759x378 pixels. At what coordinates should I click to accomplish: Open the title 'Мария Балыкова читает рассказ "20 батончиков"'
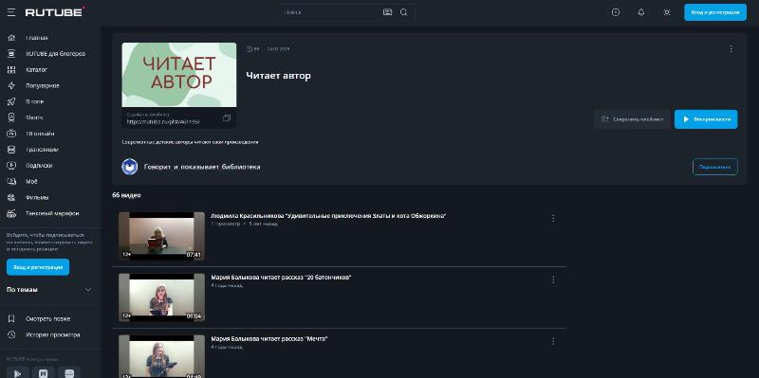point(281,278)
